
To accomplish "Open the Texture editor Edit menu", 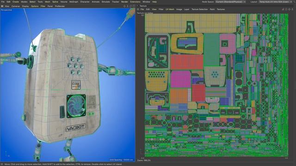I will pos(148,9).
